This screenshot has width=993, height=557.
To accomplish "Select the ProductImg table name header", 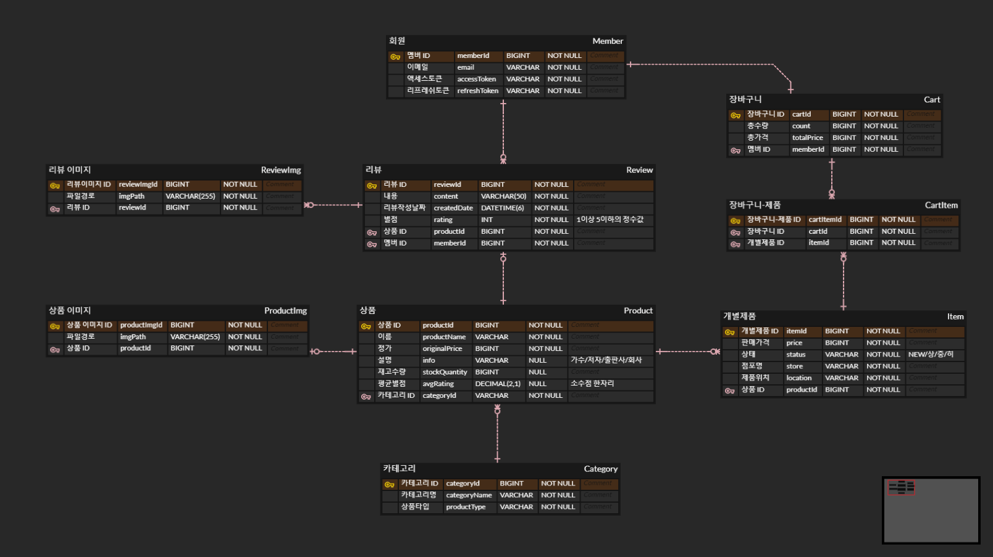I will click(285, 311).
